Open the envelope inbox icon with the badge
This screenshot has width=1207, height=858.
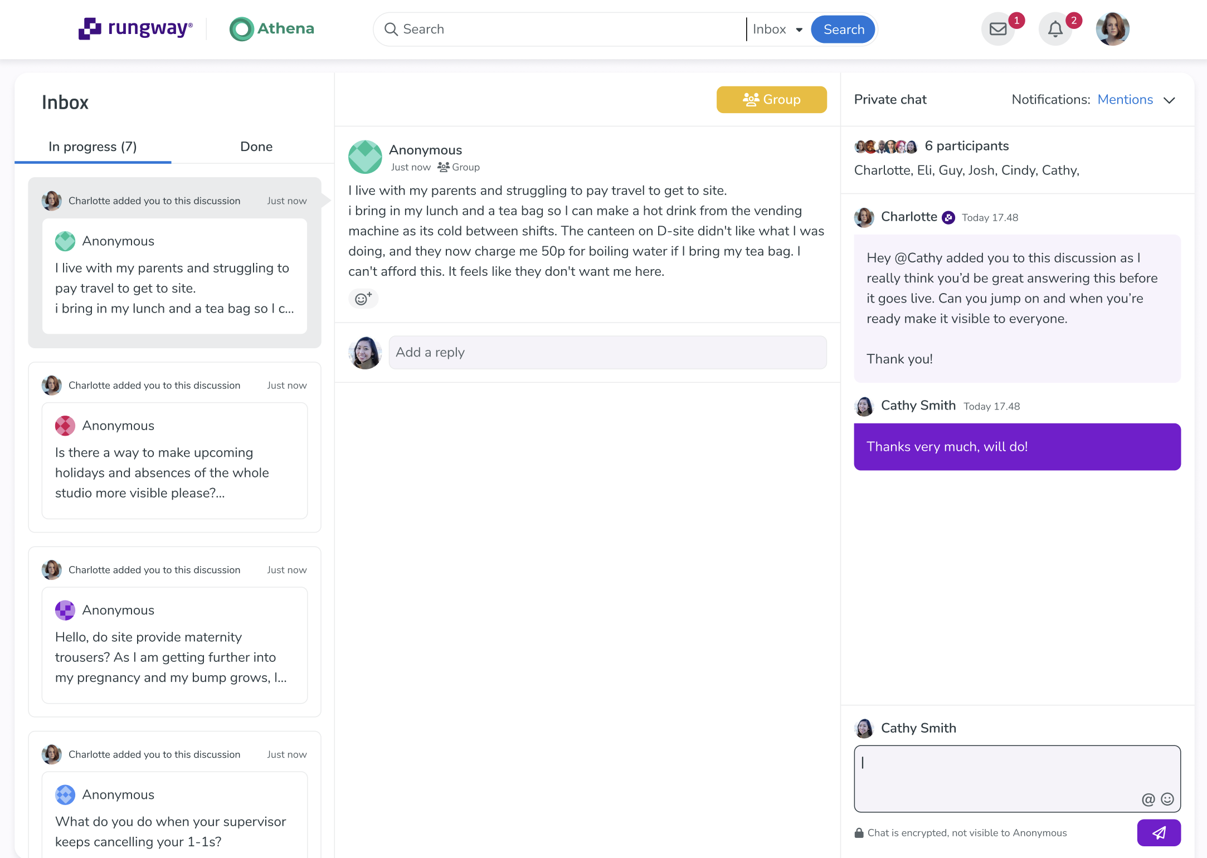(x=999, y=29)
